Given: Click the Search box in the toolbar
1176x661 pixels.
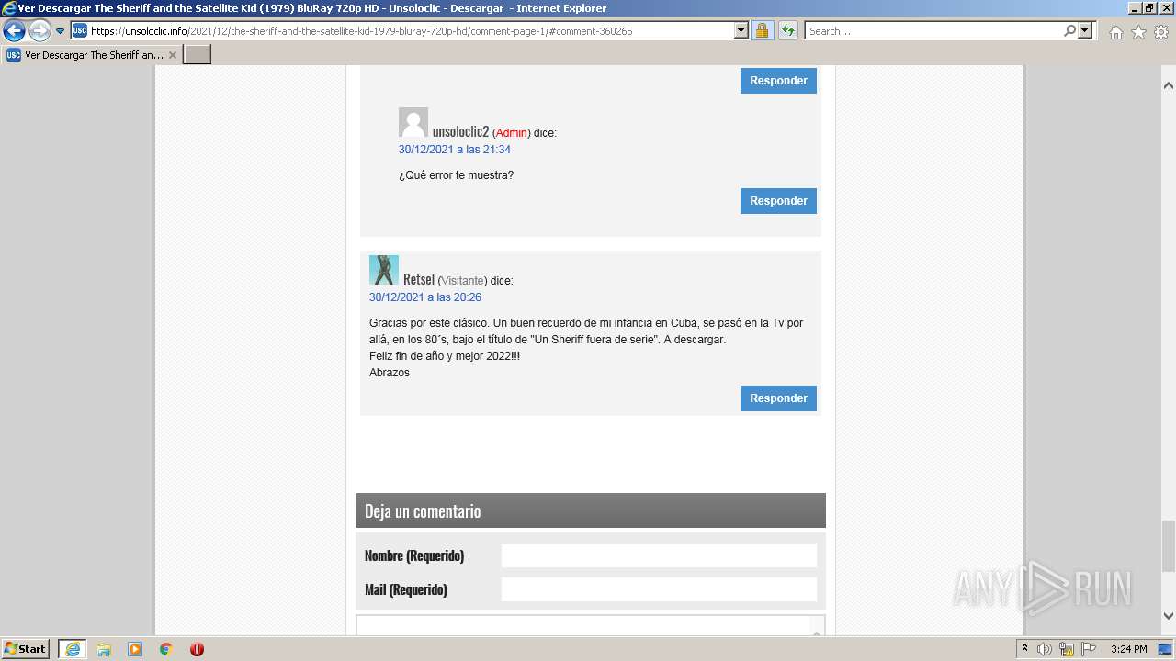Looking at the screenshot, I should click(x=933, y=31).
